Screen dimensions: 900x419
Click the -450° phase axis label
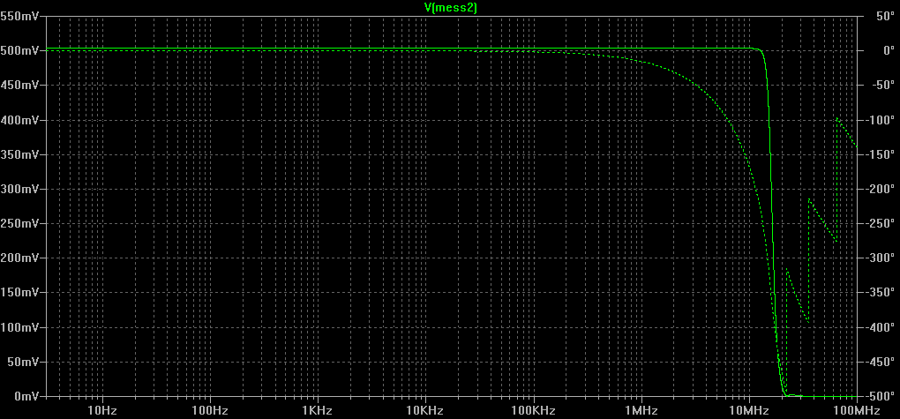click(879, 362)
